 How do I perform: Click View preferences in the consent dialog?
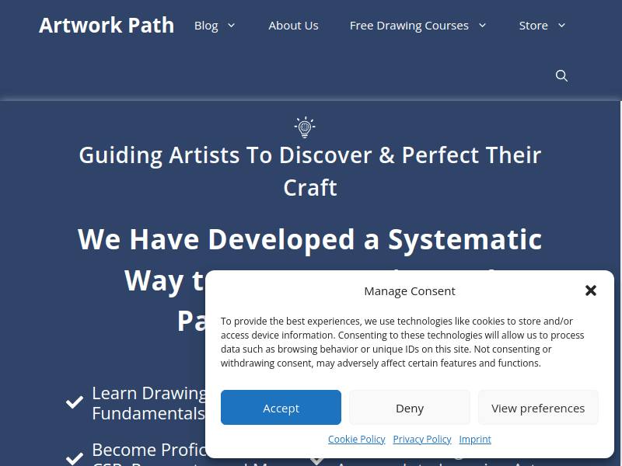[x=538, y=407]
